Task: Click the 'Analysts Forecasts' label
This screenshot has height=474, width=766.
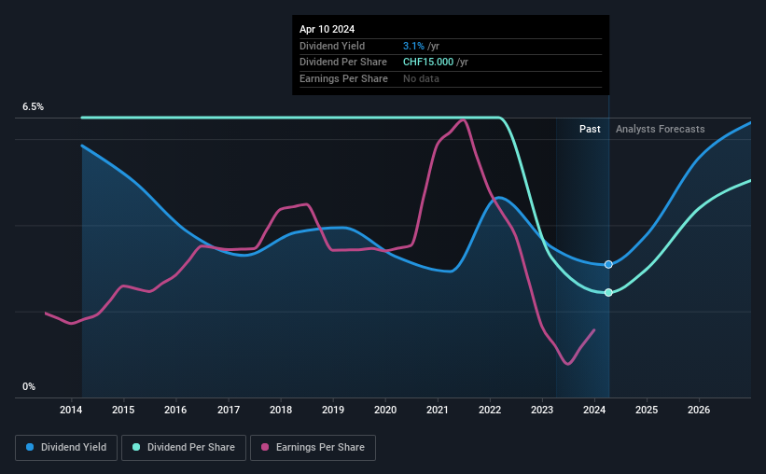Action: (660, 129)
